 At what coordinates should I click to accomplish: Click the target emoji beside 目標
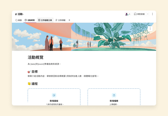(29, 72)
